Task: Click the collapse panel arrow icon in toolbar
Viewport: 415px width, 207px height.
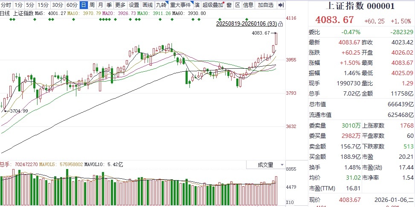Action: click(281, 5)
